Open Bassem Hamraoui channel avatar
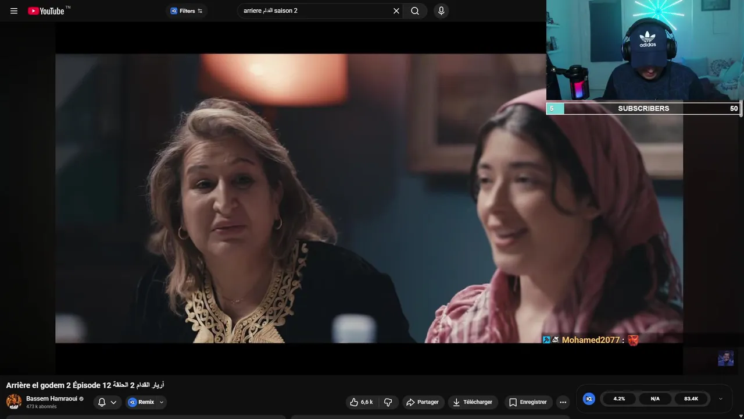 click(x=14, y=402)
